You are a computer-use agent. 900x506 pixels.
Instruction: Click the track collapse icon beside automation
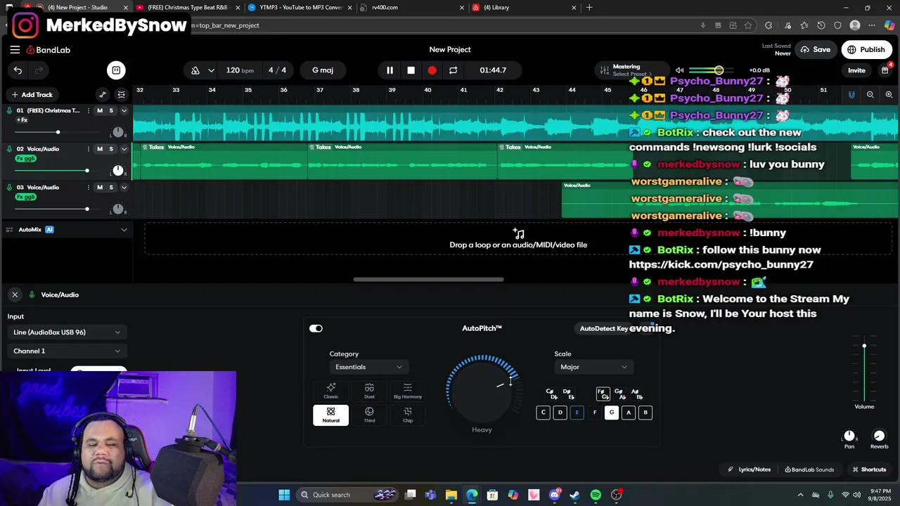(122, 95)
